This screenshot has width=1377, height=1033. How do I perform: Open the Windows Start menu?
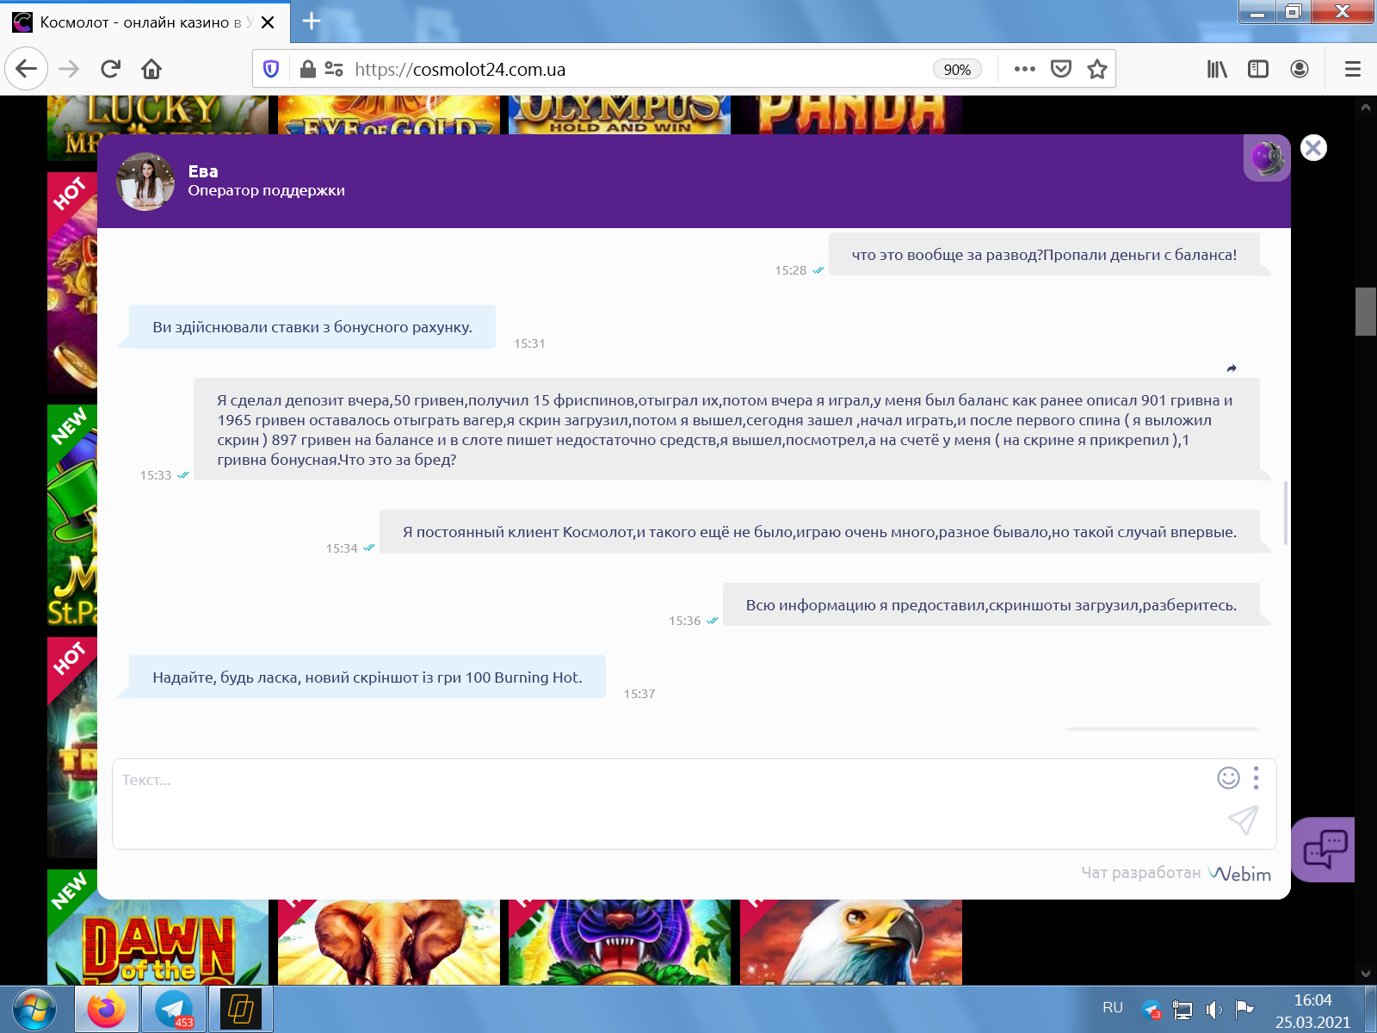[x=34, y=1009]
